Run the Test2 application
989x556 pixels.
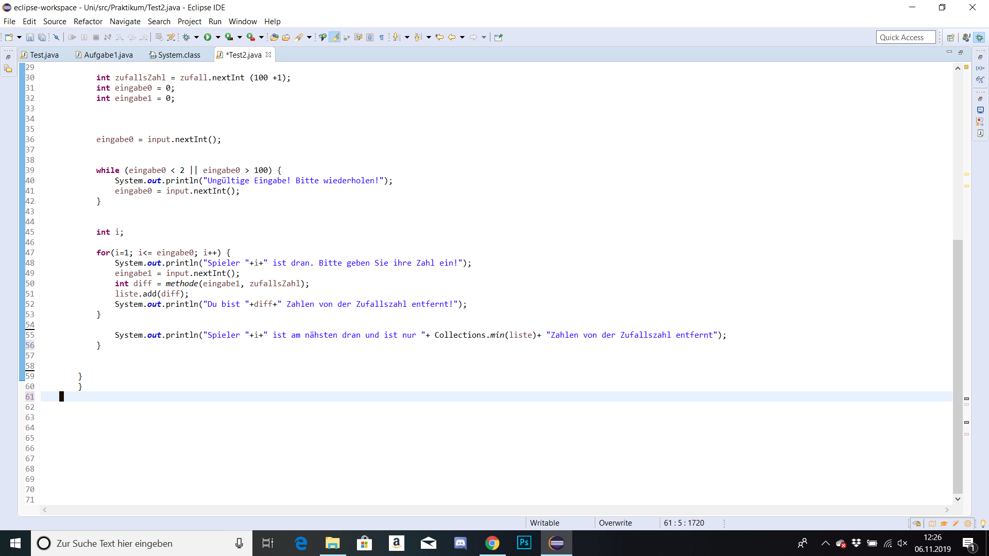(208, 37)
